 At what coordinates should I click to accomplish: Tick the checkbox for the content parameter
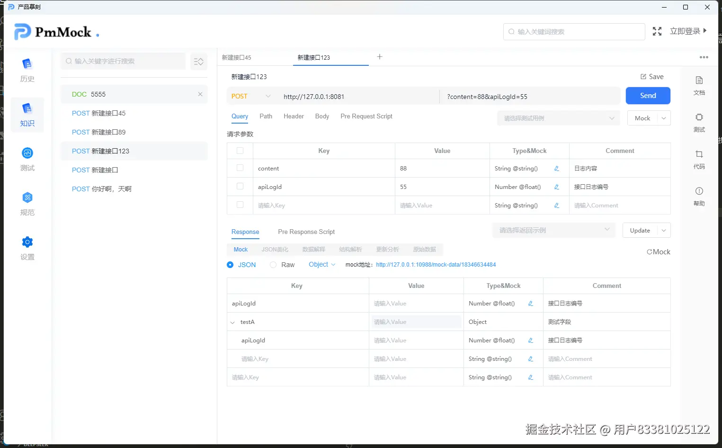pyautogui.click(x=240, y=168)
